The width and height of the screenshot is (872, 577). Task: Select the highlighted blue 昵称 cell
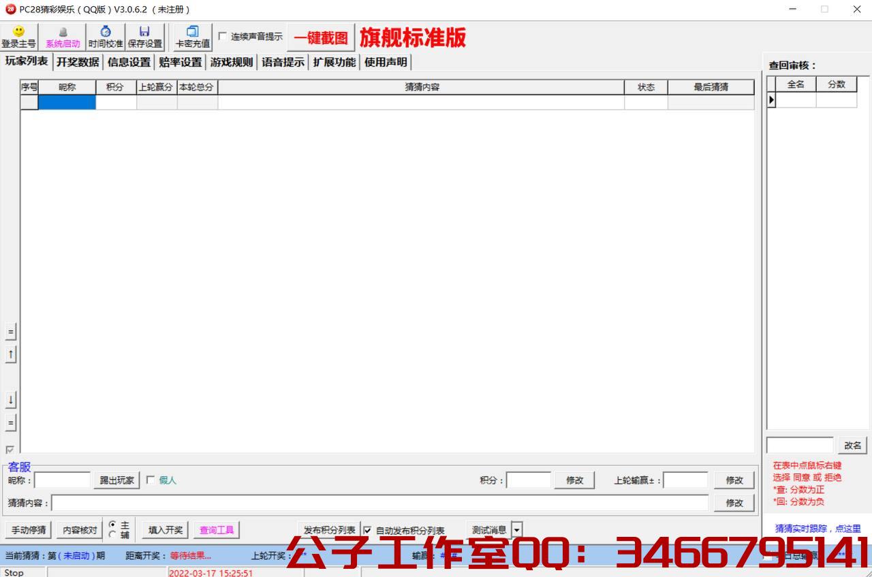(67, 102)
